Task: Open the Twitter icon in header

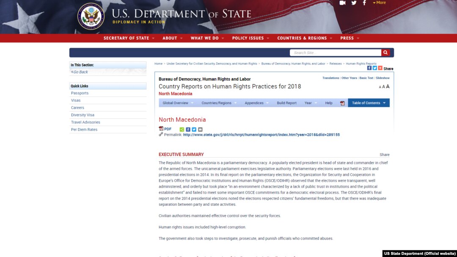Action: point(354,3)
